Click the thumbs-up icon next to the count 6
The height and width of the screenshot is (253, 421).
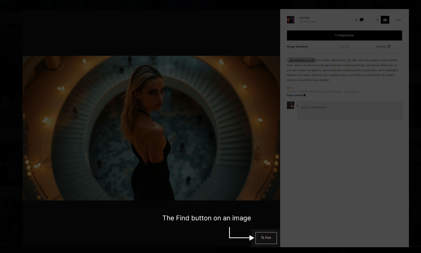385,20
